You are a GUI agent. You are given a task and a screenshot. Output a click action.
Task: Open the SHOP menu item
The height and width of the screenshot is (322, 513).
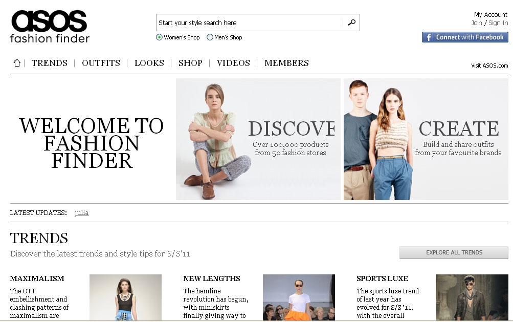pyautogui.click(x=190, y=63)
